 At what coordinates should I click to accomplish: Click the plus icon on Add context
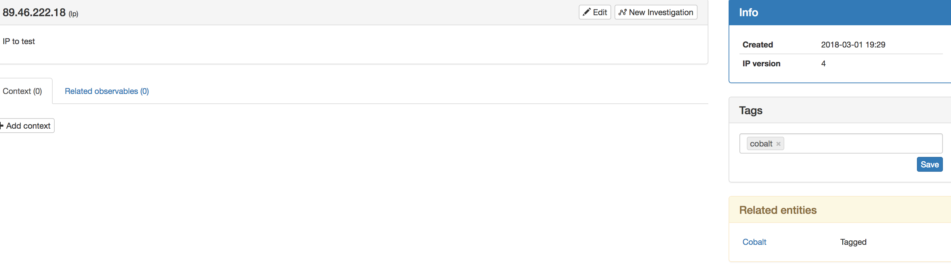(x=1, y=126)
